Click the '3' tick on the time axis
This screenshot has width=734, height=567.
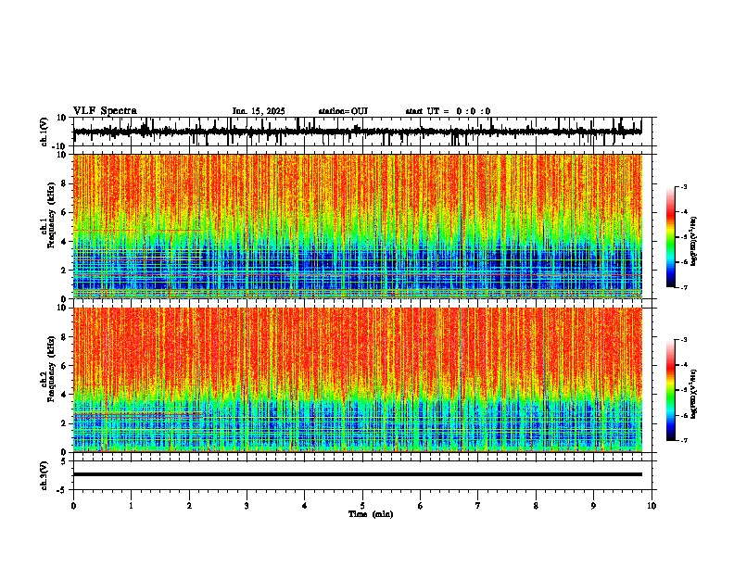[247, 506]
